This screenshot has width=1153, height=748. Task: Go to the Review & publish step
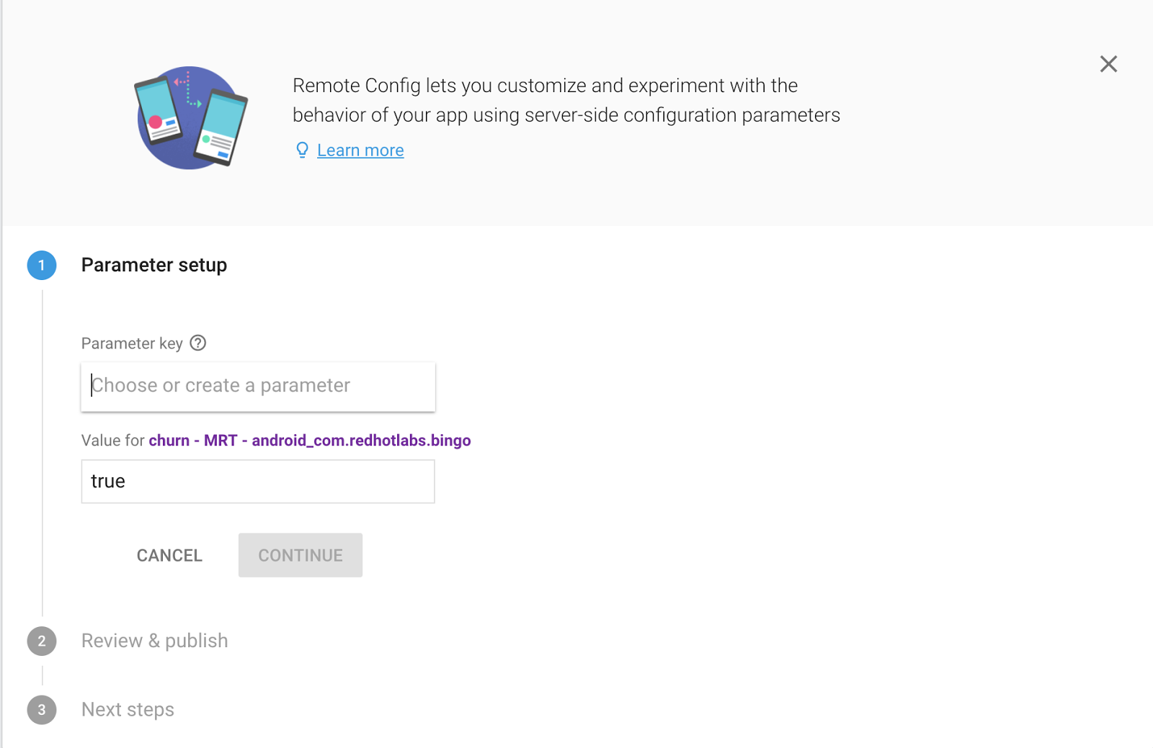tap(154, 641)
